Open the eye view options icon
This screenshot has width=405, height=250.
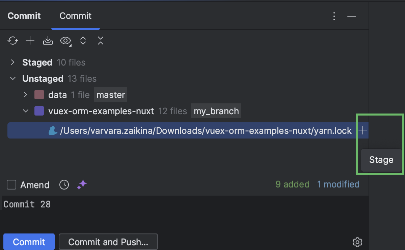point(65,40)
